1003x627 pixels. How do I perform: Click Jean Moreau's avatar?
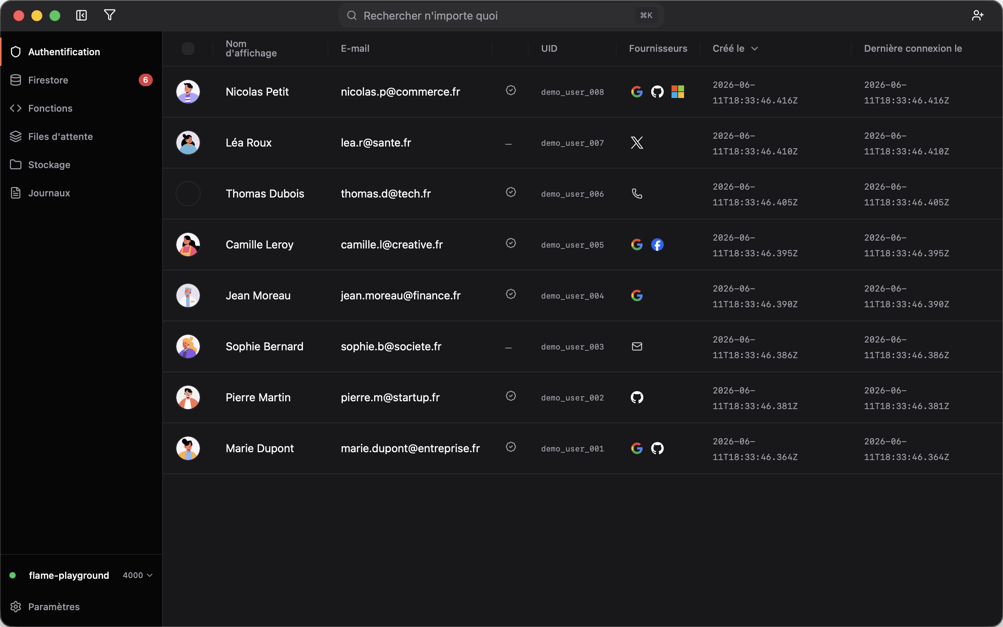click(188, 295)
